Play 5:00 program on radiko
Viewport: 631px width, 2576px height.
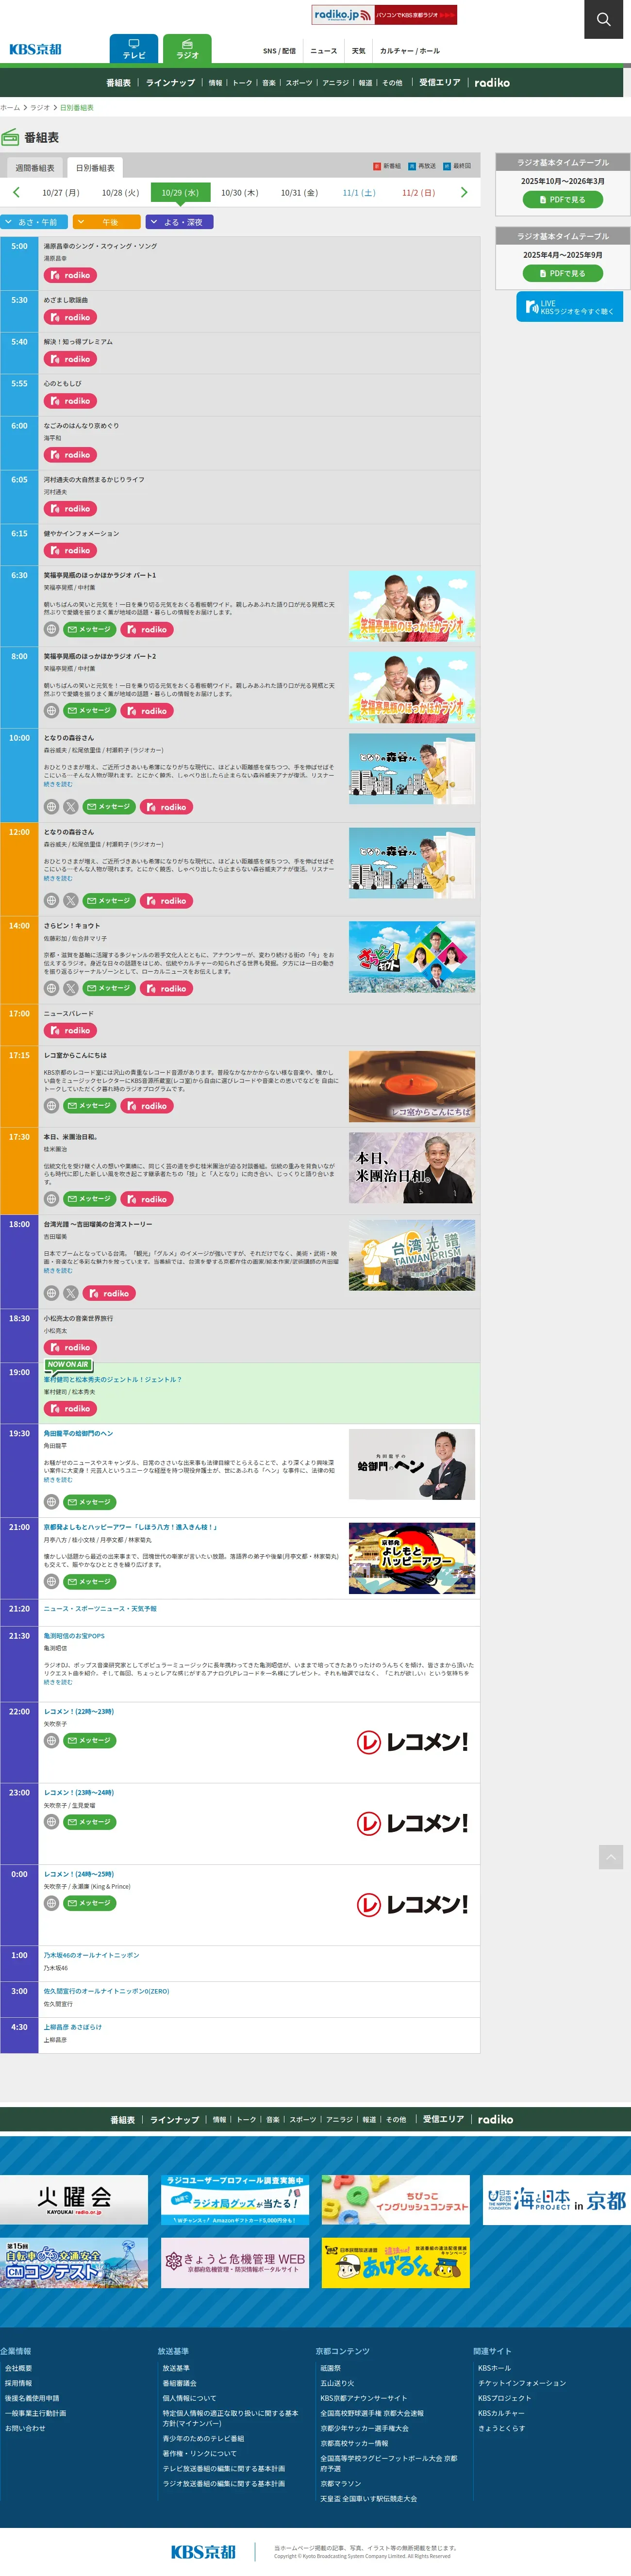point(70,275)
